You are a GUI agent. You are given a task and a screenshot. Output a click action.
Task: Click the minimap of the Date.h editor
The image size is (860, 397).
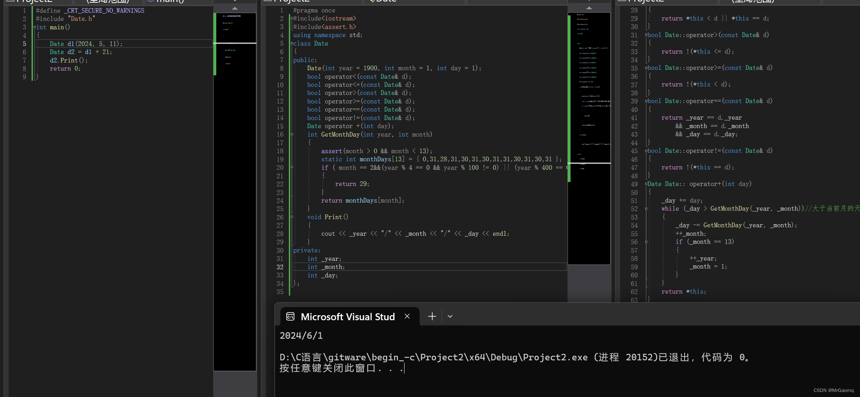pyautogui.click(x=589, y=139)
